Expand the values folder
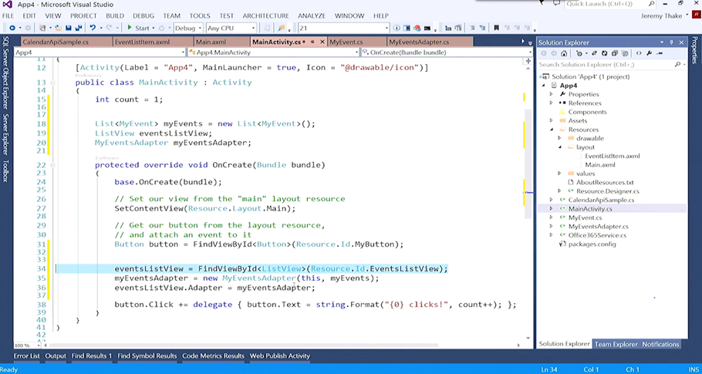 coord(559,174)
